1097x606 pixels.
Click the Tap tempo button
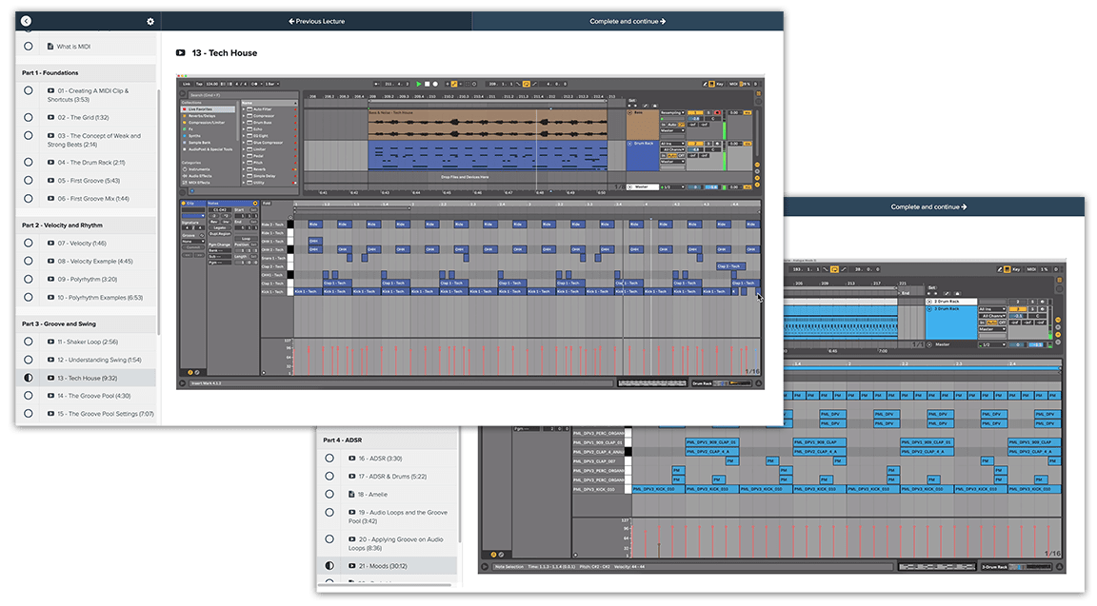click(199, 84)
